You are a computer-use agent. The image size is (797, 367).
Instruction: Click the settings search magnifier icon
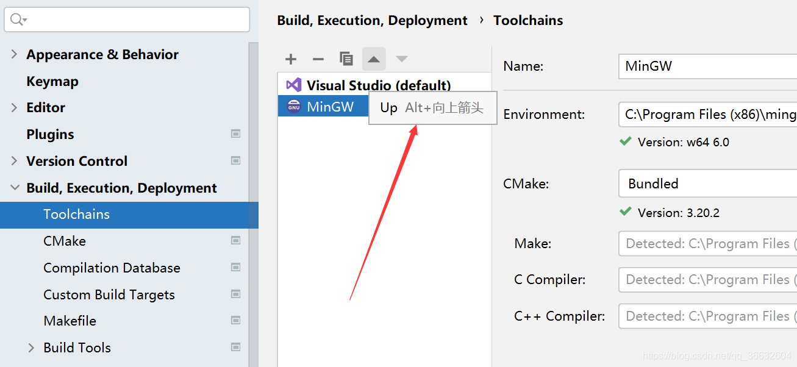[x=18, y=20]
